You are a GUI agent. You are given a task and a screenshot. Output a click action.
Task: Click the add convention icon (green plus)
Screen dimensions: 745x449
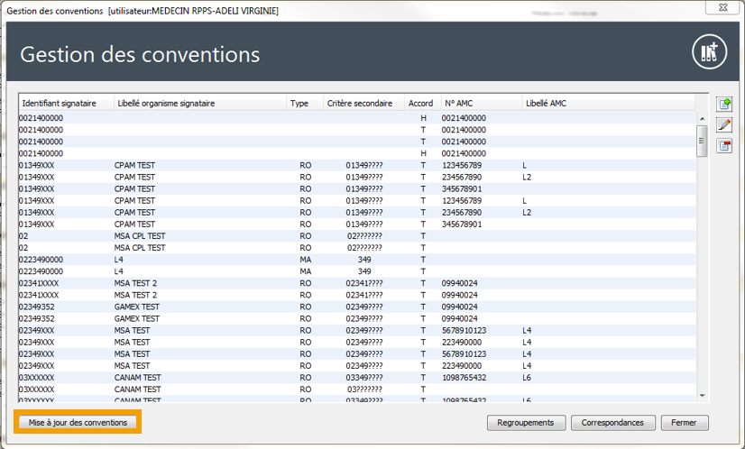(723, 105)
